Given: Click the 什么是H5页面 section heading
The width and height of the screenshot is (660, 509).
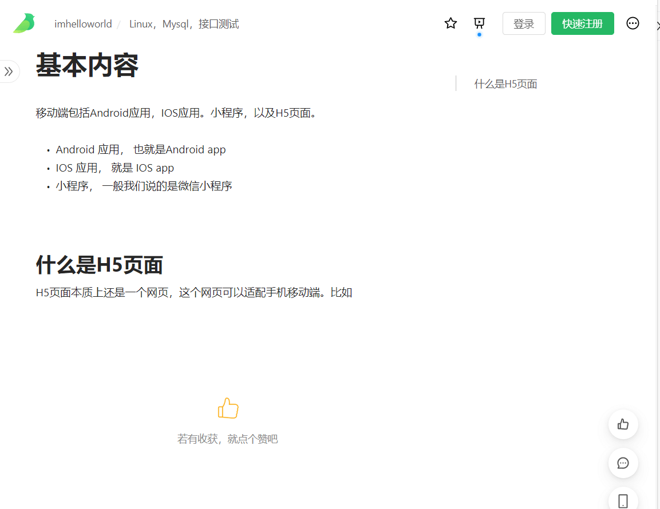Looking at the screenshot, I should coord(100,265).
